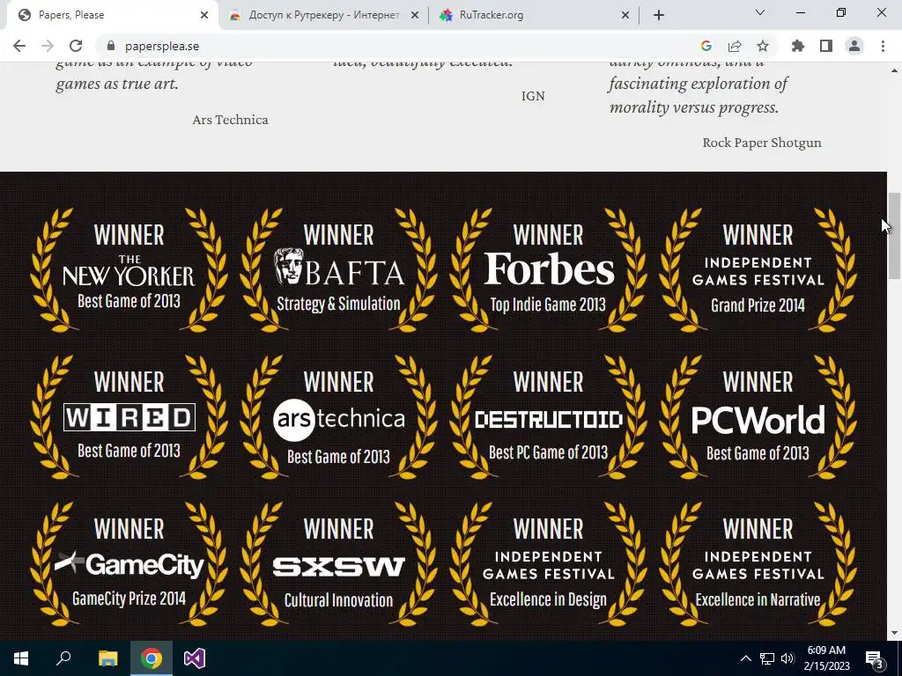Click the Ars Technica quote attribution text
The width and height of the screenshot is (902, 676).
230,120
